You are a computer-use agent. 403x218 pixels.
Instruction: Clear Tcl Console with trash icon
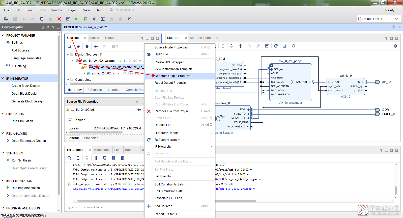pyautogui.click(x=122, y=158)
